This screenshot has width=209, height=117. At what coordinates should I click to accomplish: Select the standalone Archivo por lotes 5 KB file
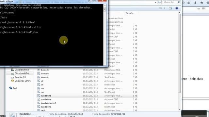coord(87,96)
